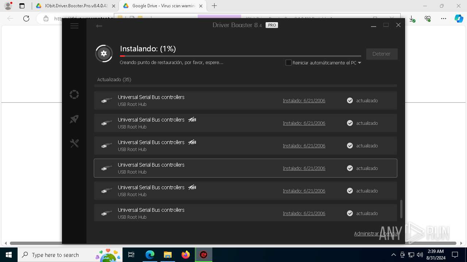Click the installation progress bar
467x262 pixels.
click(x=240, y=56)
